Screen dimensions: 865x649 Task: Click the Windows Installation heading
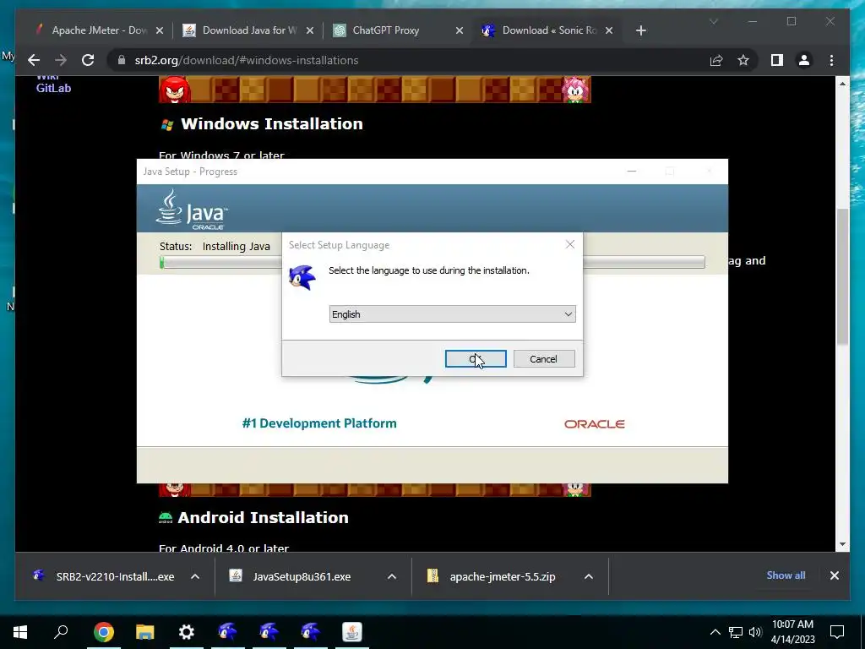[272, 123]
